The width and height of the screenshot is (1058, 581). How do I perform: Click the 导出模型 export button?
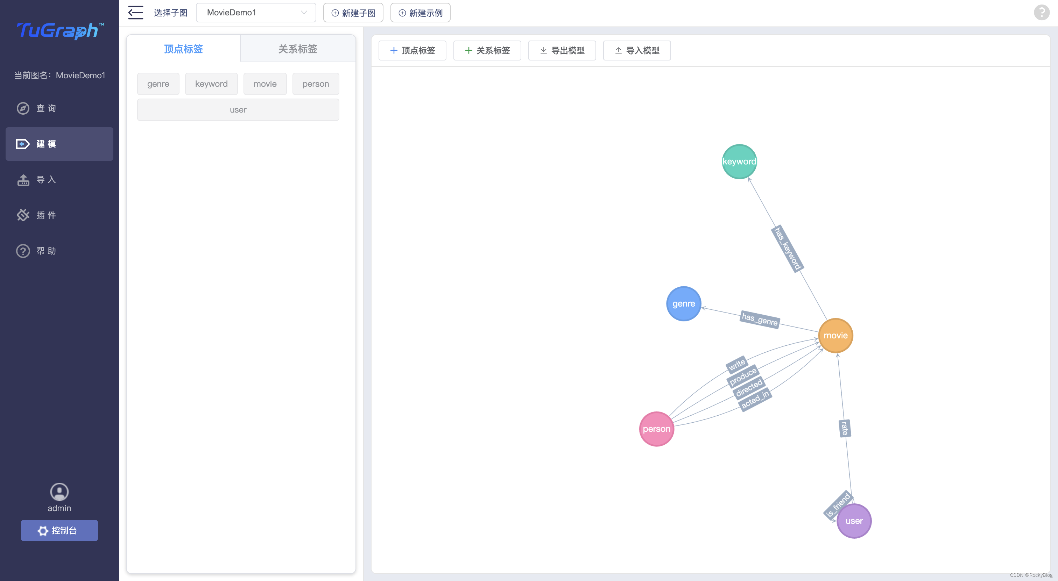562,50
